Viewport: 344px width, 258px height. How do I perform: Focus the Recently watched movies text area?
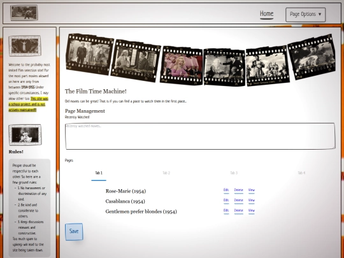[x=200, y=136]
